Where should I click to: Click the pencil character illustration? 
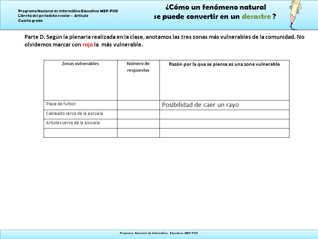point(296,15)
